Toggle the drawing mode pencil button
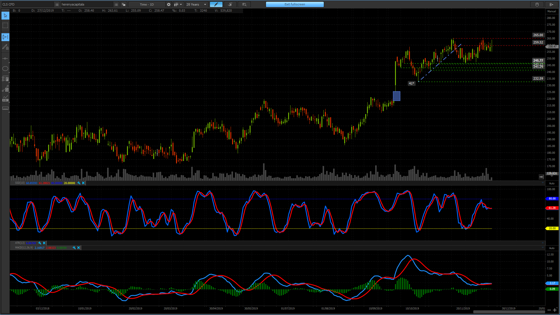Image resolution: width=560 pixels, height=315 pixels. coord(216,4)
